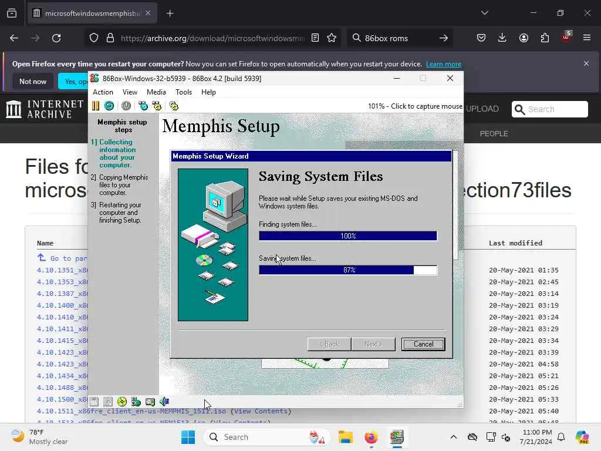Open 86Box settings gear toolbar icon
Screen dimensions: 601x451
pos(174,106)
